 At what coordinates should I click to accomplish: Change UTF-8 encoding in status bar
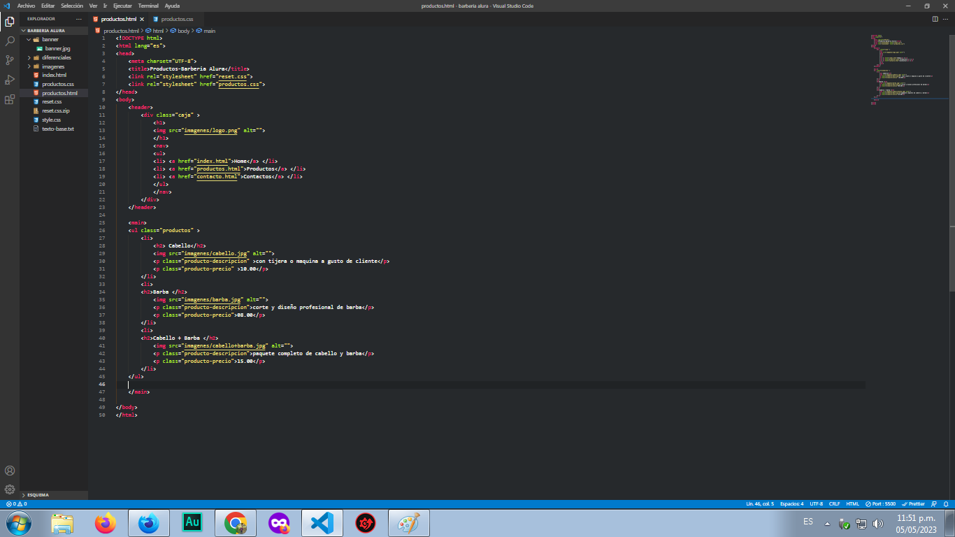tap(816, 503)
